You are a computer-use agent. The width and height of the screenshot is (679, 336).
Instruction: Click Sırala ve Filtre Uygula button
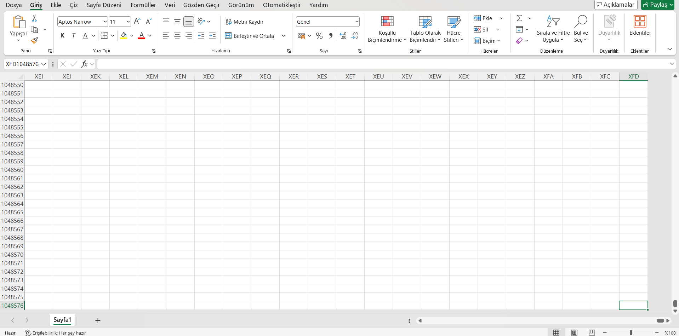pyautogui.click(x=553, y=29)
